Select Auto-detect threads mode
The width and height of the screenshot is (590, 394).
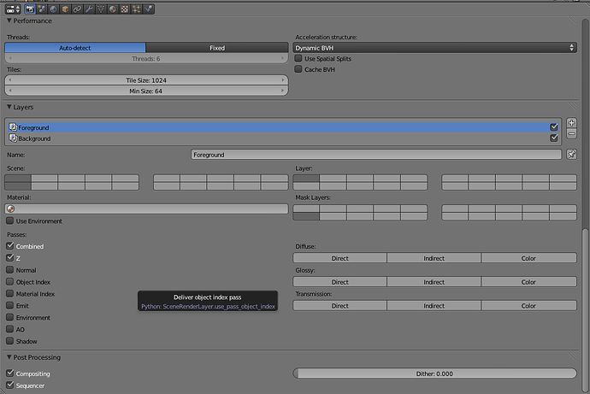(75, 48)
